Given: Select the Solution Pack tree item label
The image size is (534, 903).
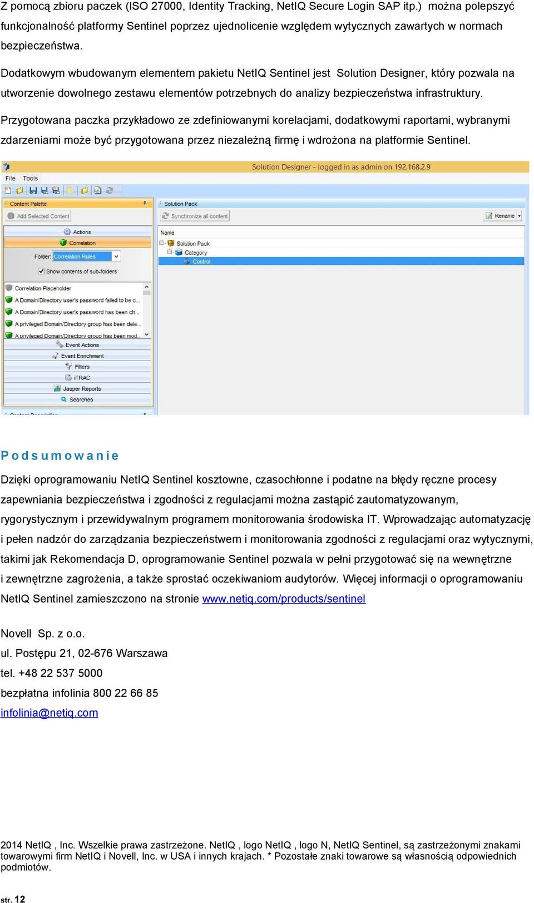Looking at the screenshot, I should (x=193, y=244).
